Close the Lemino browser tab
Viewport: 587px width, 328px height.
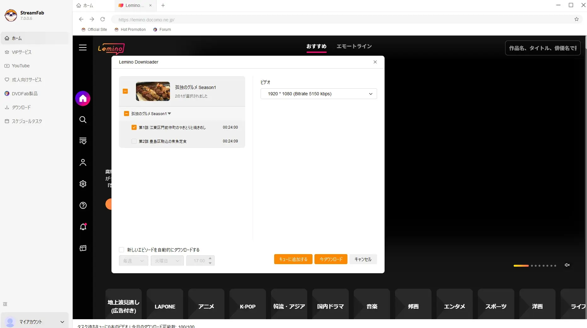(x=150, y=5)
